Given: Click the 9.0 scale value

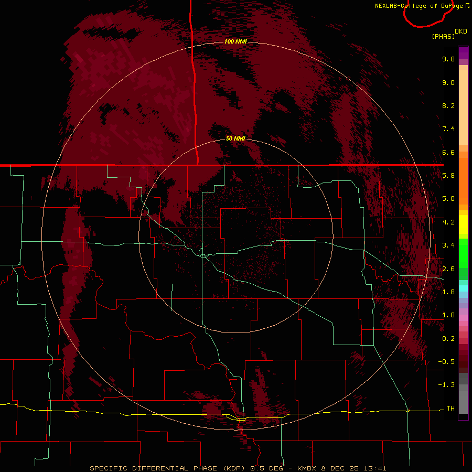Looking at the screenshot, I should (448, 82).
